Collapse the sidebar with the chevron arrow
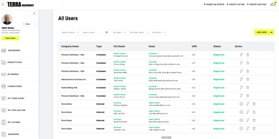Image resolution: width=279 pixels, height=139 pixels. (x=34, y=14)
